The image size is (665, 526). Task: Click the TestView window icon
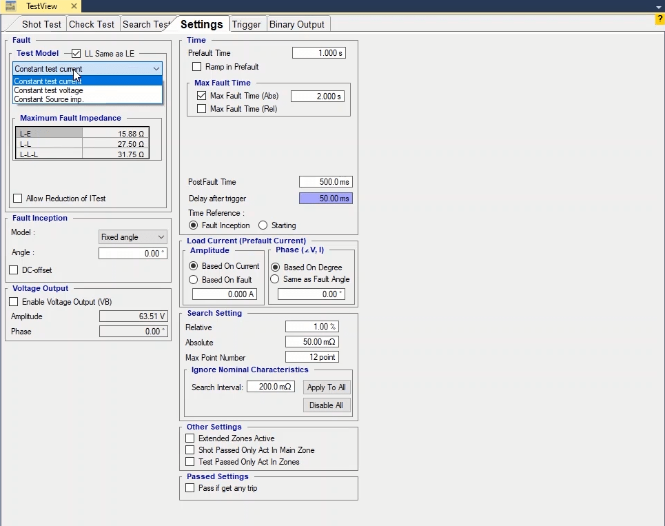click(10, 6)
